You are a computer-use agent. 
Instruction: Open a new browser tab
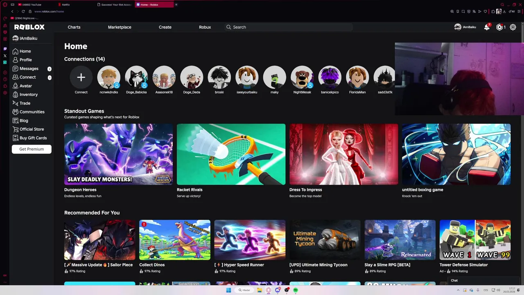176,5
